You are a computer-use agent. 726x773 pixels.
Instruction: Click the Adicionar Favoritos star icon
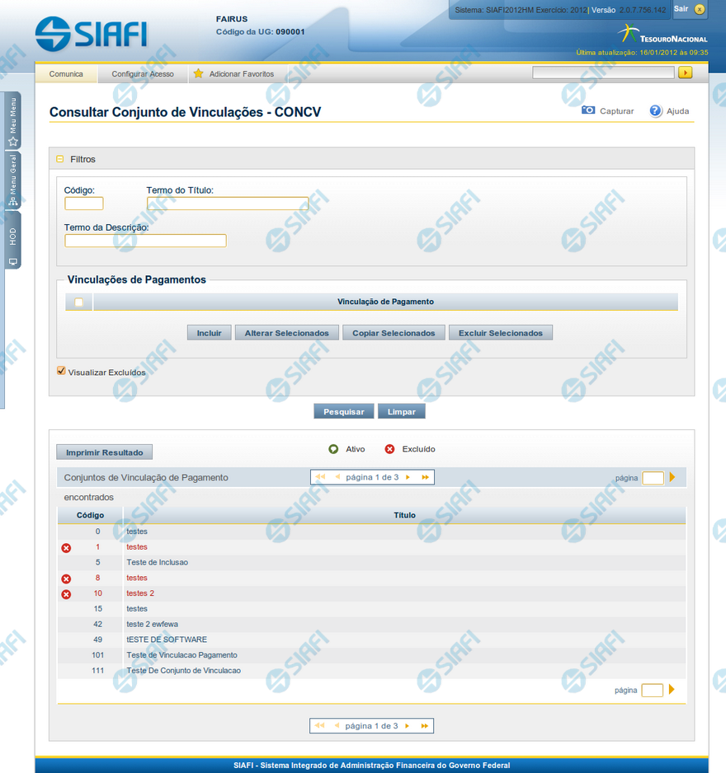coord(198,73)
